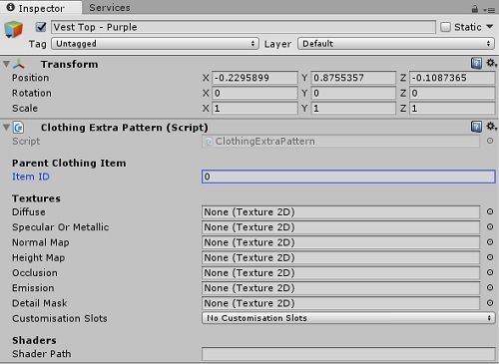Click the Rotation Z value field
This screenshot has height=364, width=499.
[x=452, y=93]
